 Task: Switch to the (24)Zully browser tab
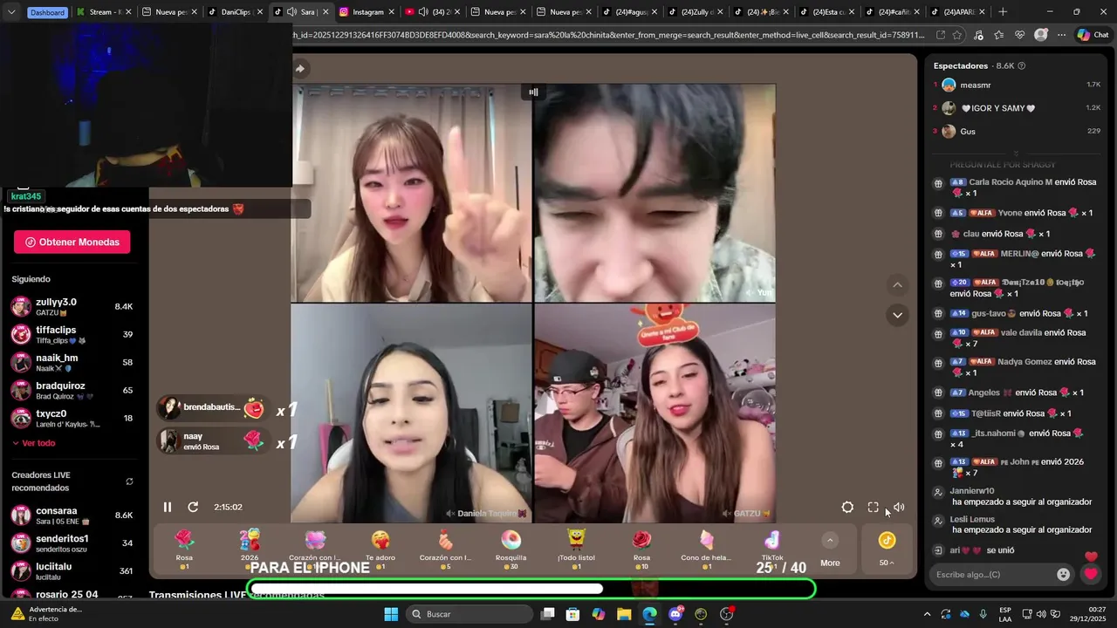(x=697, y=12)
